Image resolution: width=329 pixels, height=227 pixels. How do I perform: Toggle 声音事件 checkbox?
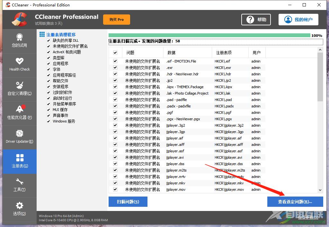[x=49, y=116]
